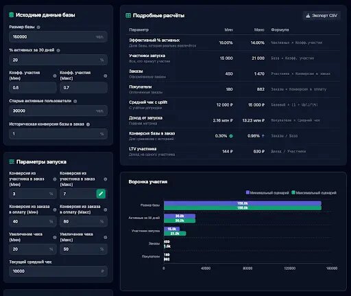The height and width of the screenshot is (296, 351).
Task: Click info icon for Конверсия из участника в заказ (Мин)
Action: point(55,179)
